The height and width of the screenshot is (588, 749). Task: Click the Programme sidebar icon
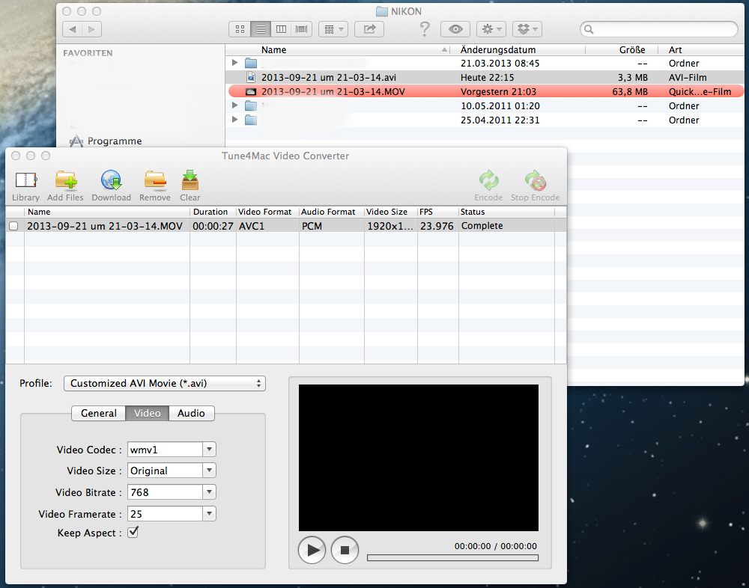point(76,141)
